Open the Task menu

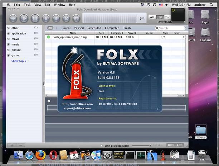[x=27, y=5]
